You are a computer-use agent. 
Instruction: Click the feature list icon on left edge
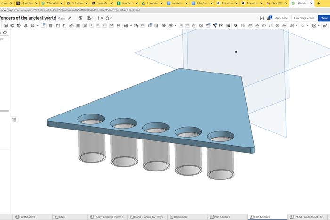tap(14, 120)
